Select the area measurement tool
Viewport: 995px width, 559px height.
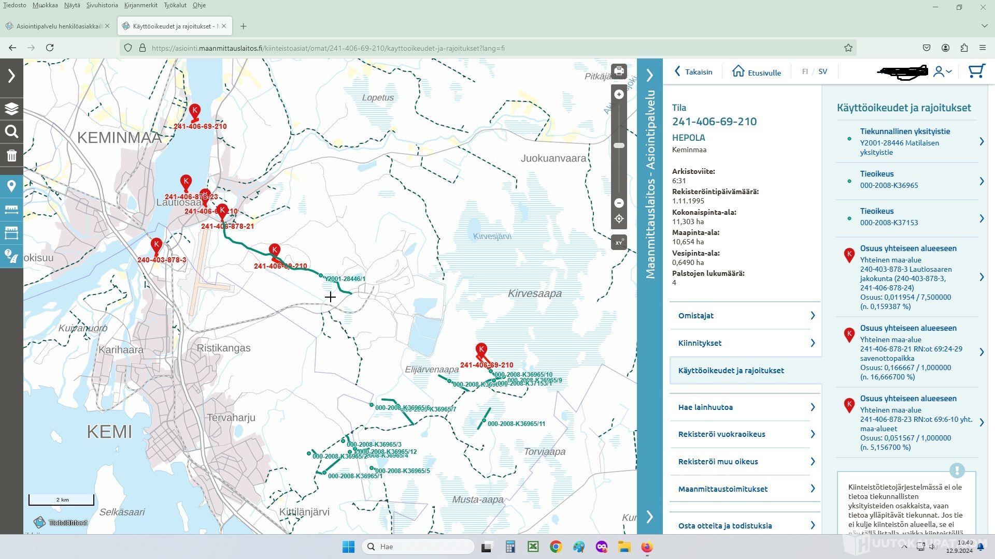[x=11, y=233]
